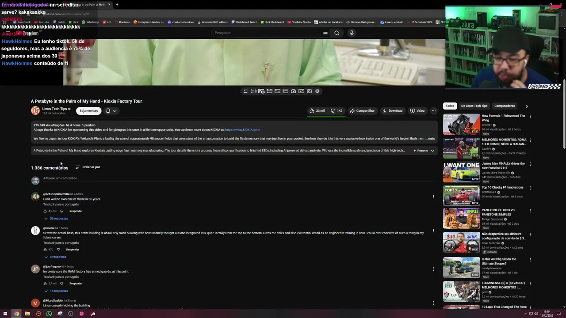Click Responder on @acturusprime9904 comment

pos(76,211)
